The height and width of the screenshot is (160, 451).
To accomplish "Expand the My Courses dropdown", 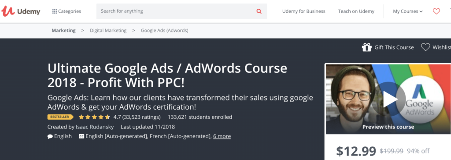I will (x=408, y=11).
